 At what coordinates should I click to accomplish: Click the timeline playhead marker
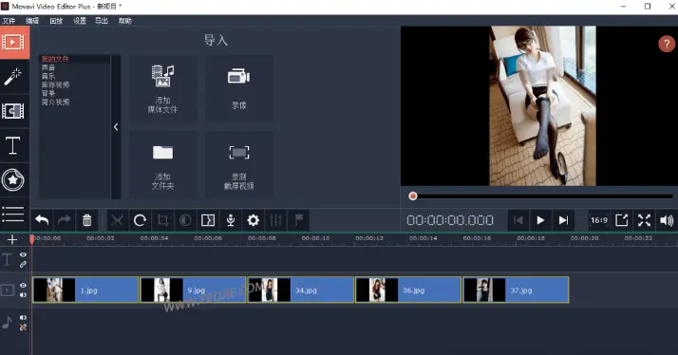coord(32,238)
